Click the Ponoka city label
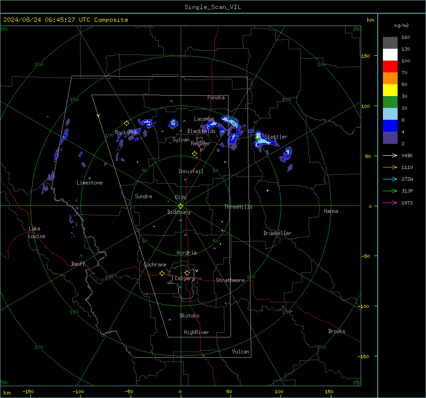 [x=216, y=97]
